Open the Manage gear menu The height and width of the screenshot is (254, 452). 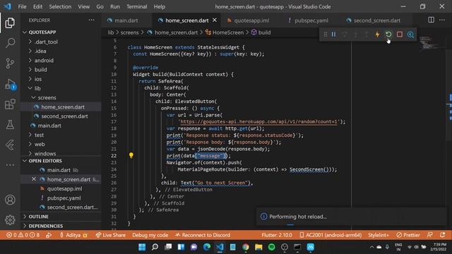pyautogui.click(x=10, y=219)
